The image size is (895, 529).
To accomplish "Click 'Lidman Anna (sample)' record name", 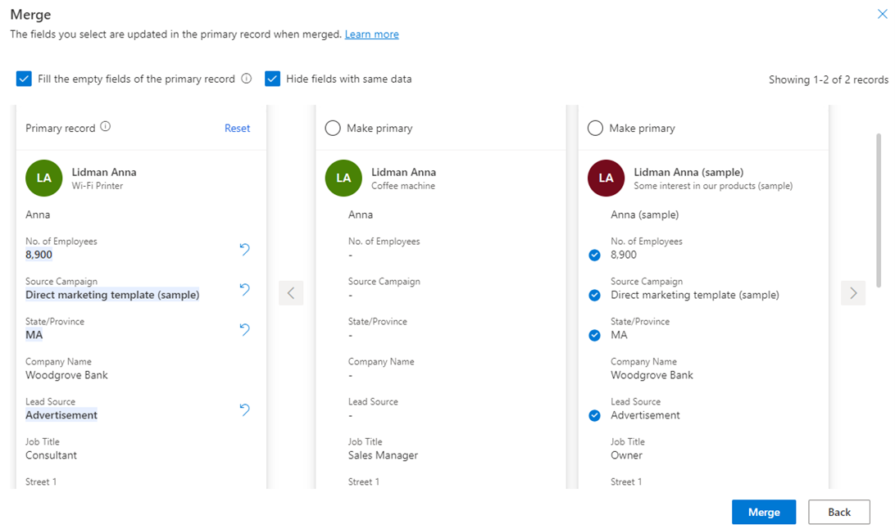I will click(x=688, y=172).
